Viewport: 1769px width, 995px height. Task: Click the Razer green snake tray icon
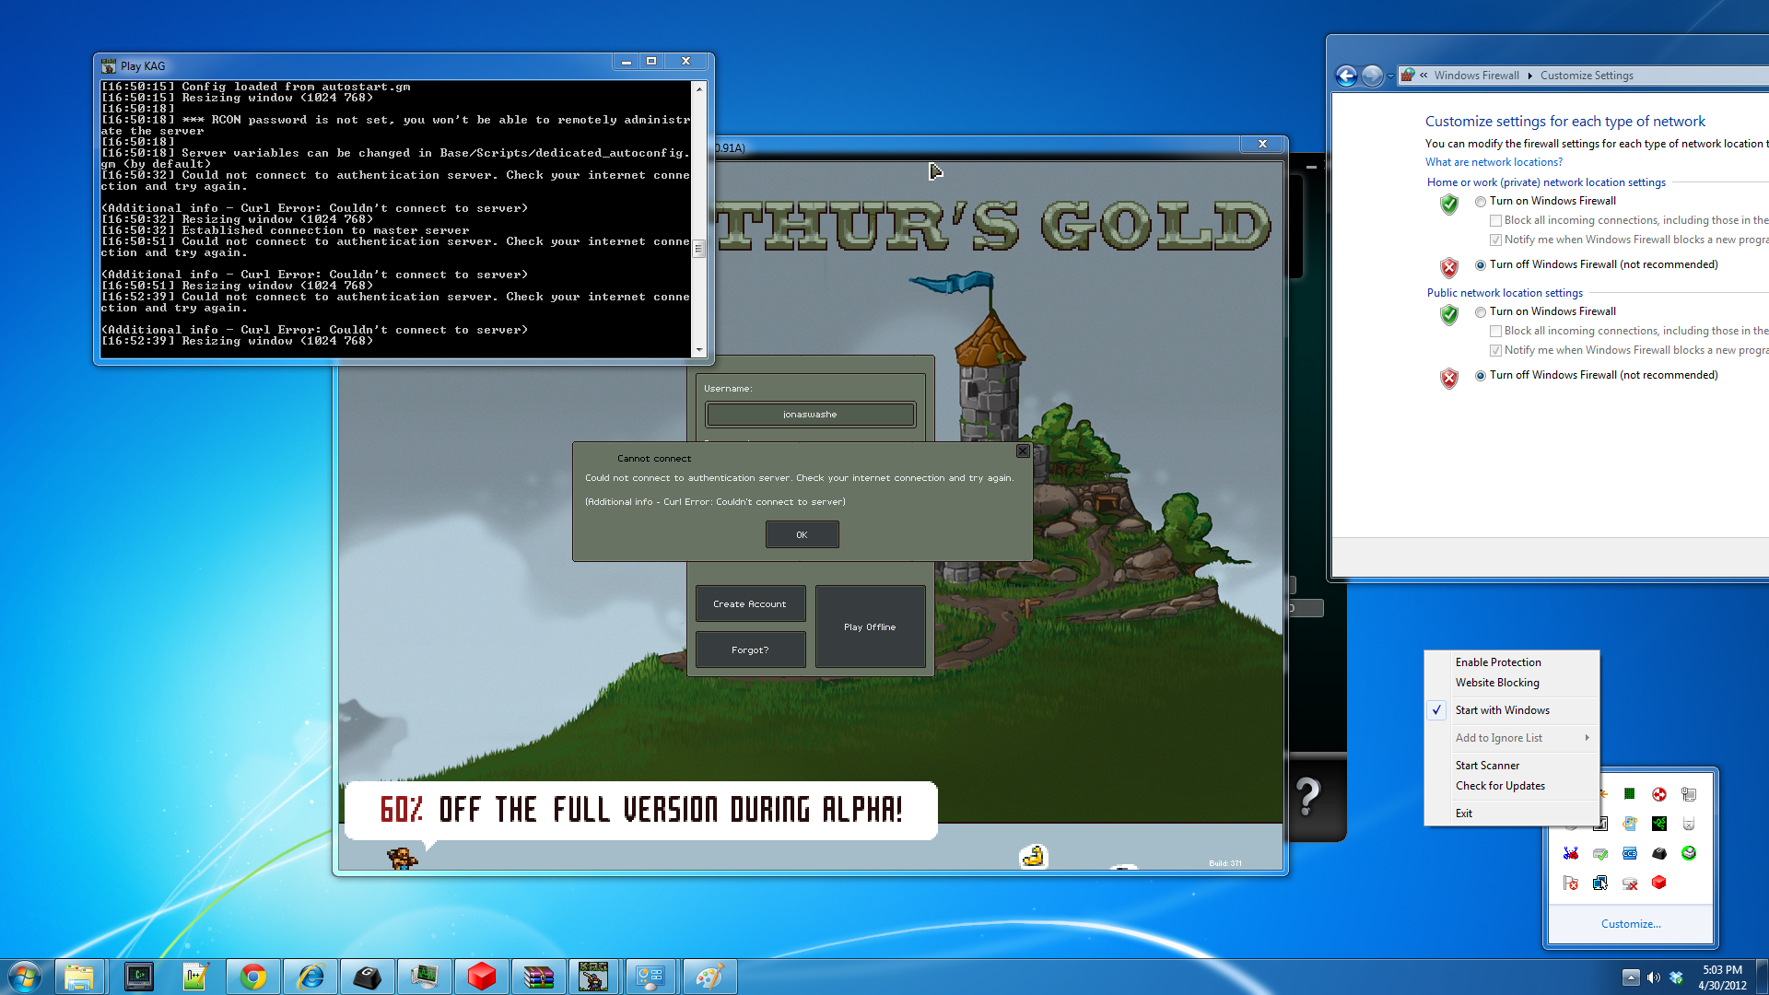[x=1659, y=824]
